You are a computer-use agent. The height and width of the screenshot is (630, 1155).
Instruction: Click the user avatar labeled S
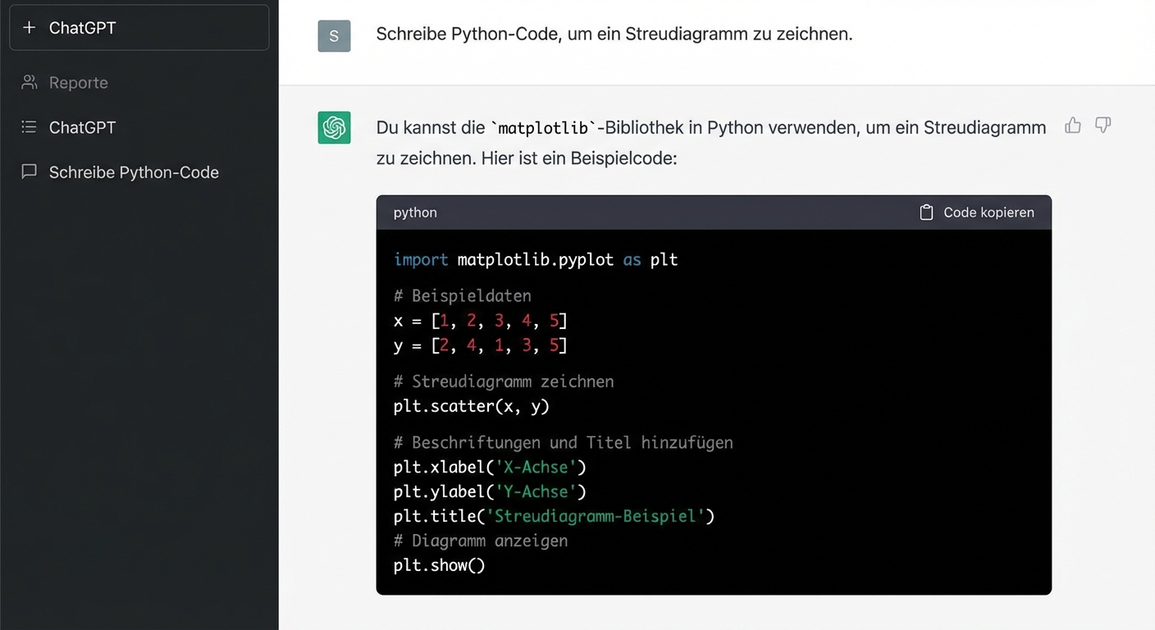click(334, 35)
